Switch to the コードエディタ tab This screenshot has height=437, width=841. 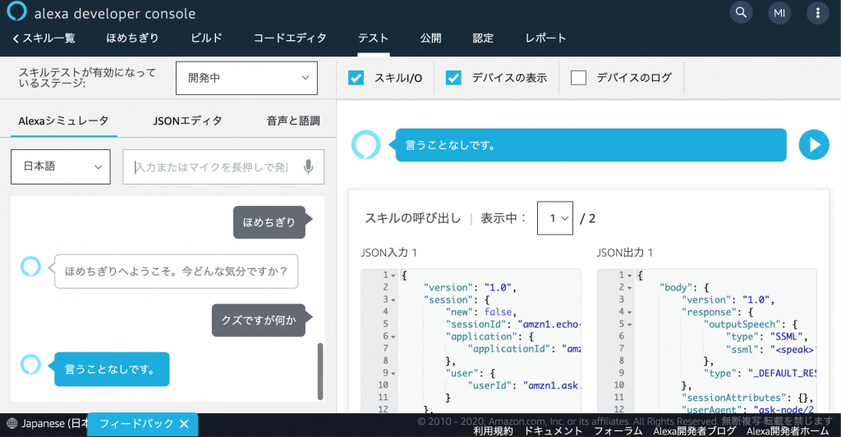tap(290, 38)
